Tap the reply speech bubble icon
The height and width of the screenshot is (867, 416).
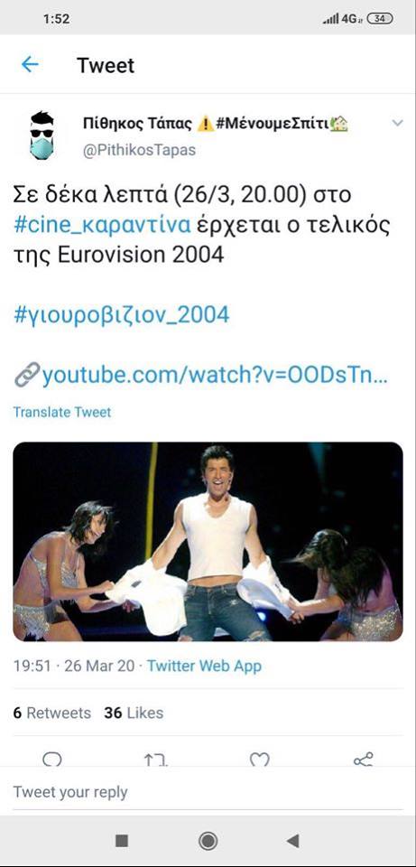[52, 760]
